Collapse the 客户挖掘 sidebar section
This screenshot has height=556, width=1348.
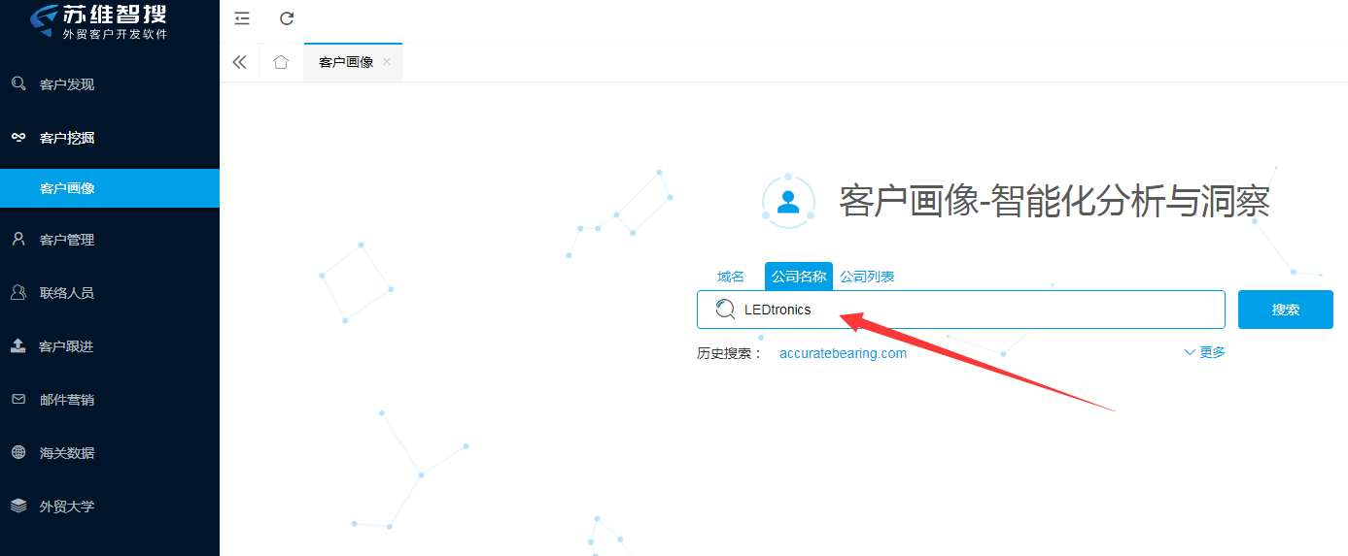[x=67, y=138]
